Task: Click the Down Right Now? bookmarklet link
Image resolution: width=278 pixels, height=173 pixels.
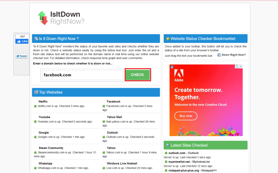Action: pyautogui.click(x=234, y=55)
